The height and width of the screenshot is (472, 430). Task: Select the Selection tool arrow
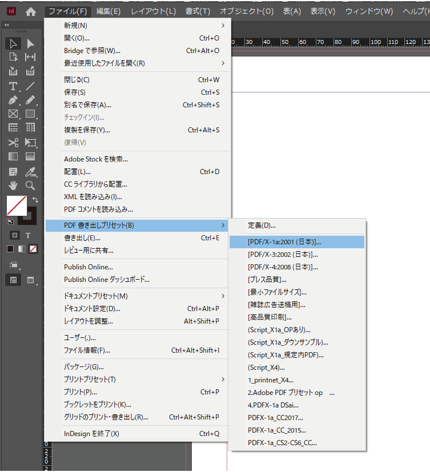(x=13, y=43)
